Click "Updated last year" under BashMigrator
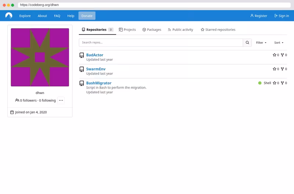The height and width of the screenshot is (194, 294). [x=100, y=92]
